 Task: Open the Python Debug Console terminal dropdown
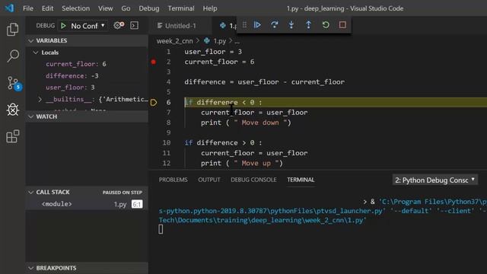[434, 180]
